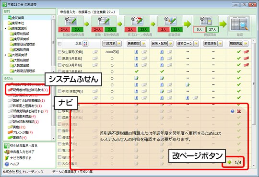
Task: Click the name sort icon beside 氏名
Action: click(85, 44)
